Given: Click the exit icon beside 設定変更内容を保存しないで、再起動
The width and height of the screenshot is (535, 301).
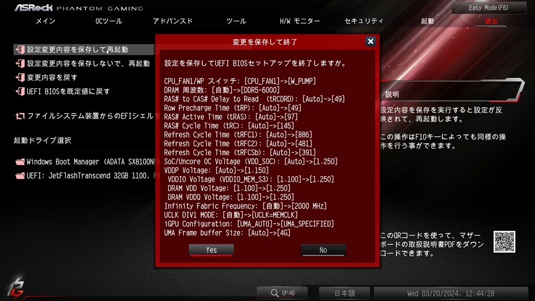Looking at the screenshot, I should tap(20, 63).
